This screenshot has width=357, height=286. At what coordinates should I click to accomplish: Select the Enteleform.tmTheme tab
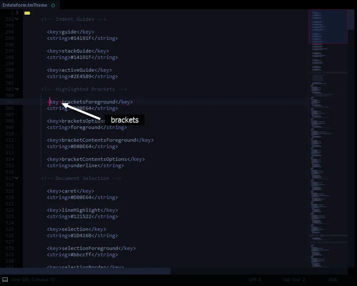click(x=30, y=5)
